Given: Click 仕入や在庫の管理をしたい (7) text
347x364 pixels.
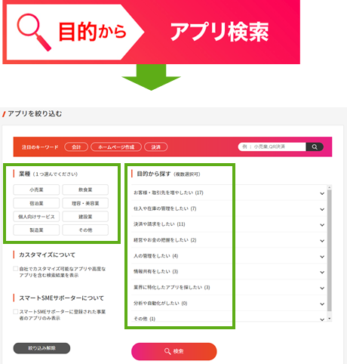Looking at the screenshot, I should [164, 208].
